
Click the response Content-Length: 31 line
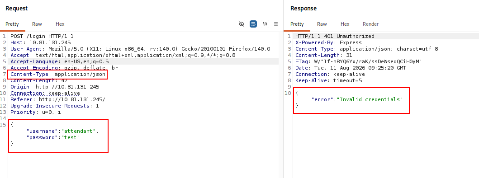(324, 55)
